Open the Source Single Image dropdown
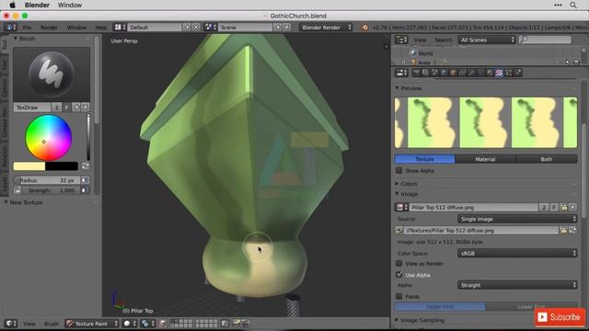The width and height of the screenshot is (589, 331). 517,219
